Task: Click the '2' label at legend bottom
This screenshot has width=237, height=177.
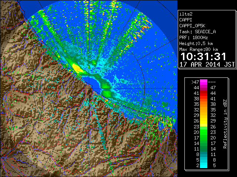Action: point(198,166)
